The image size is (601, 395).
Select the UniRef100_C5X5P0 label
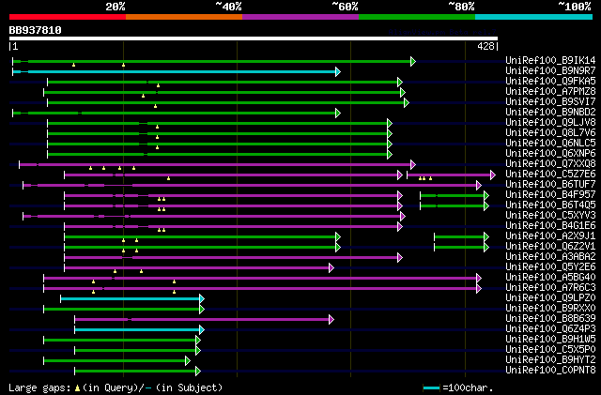click(550, 350)
